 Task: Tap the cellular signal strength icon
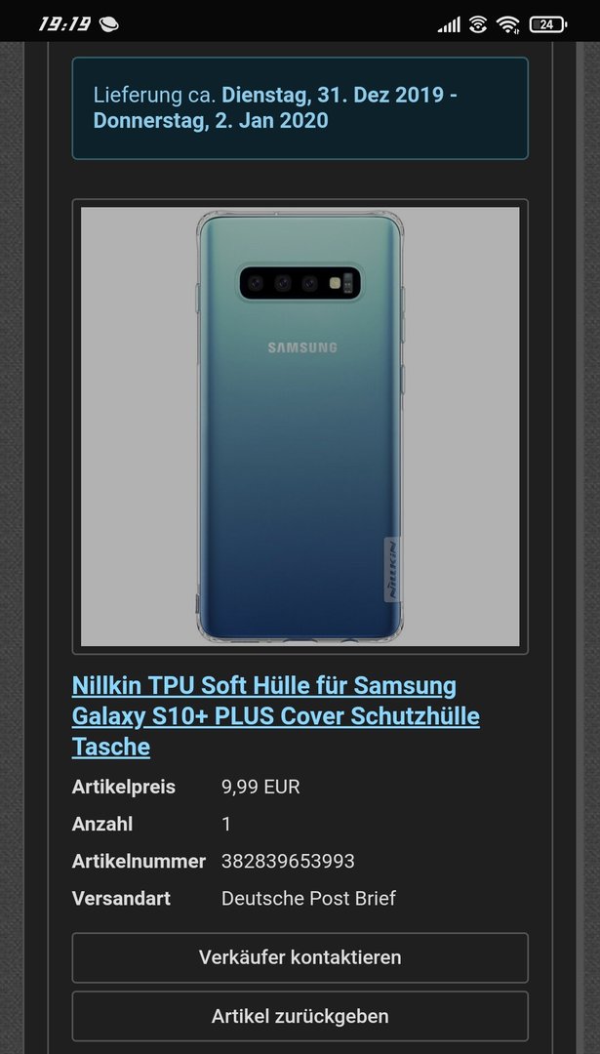pos(449,24)
